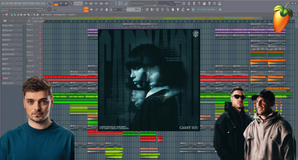
Task: Open the TOOLS menu
Action: click(x=38, y=4)
